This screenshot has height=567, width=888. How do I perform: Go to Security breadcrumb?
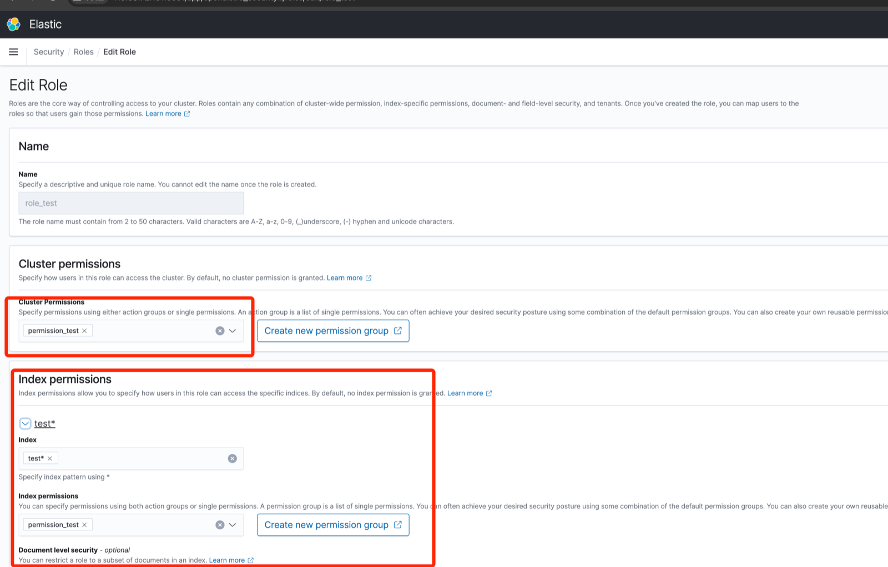tap(49, 52)
